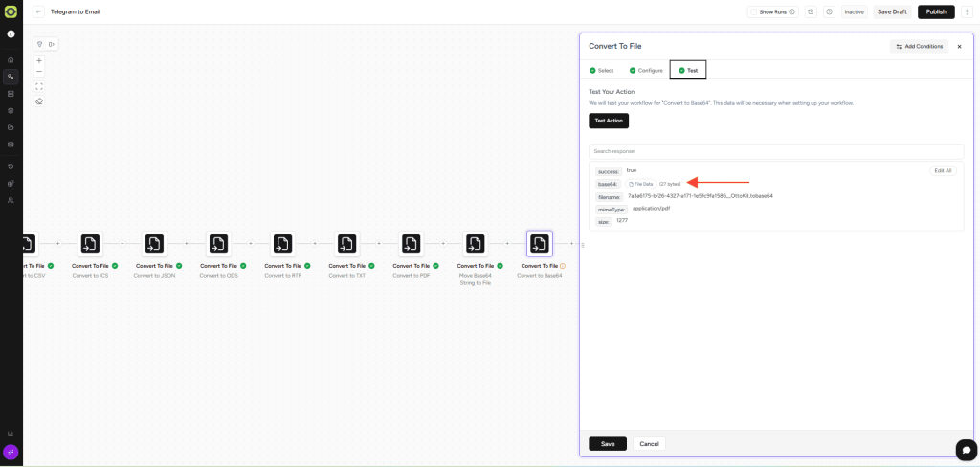Screen dimensions: 980x467
Task: Click the Publish button
Action: point(936,12)
